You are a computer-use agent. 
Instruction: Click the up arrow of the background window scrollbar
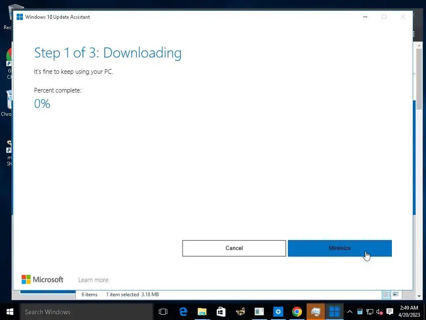419,45
